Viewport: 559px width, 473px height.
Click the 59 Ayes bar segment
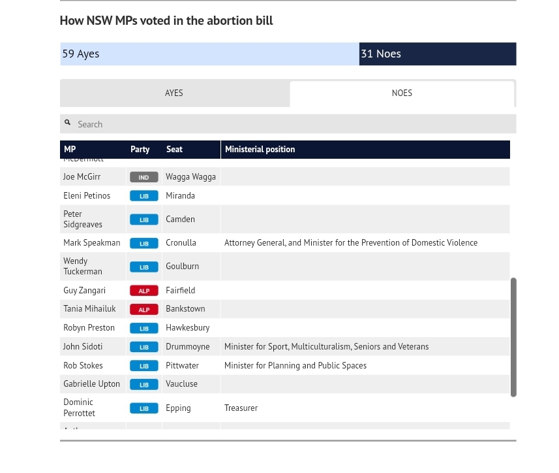point(209,54)
